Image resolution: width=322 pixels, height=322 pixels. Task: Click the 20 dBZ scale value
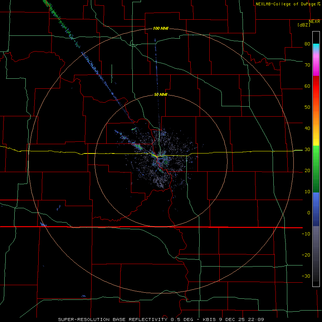(307, 170)
